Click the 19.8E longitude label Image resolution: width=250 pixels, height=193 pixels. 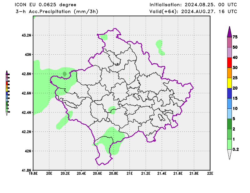[x=33, y=173]
